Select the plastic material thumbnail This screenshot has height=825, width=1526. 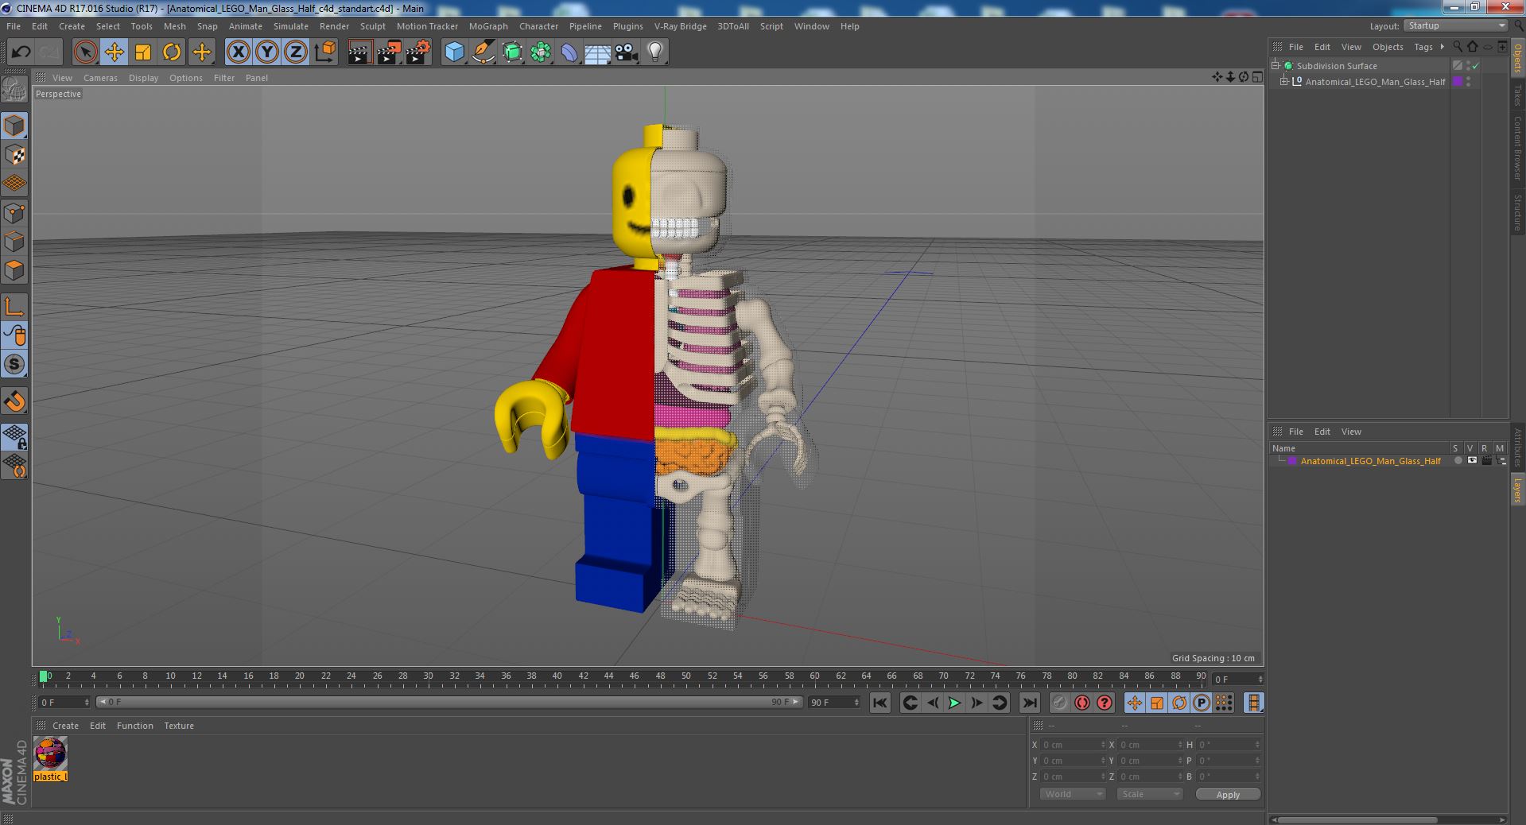[x=51, y=753]
